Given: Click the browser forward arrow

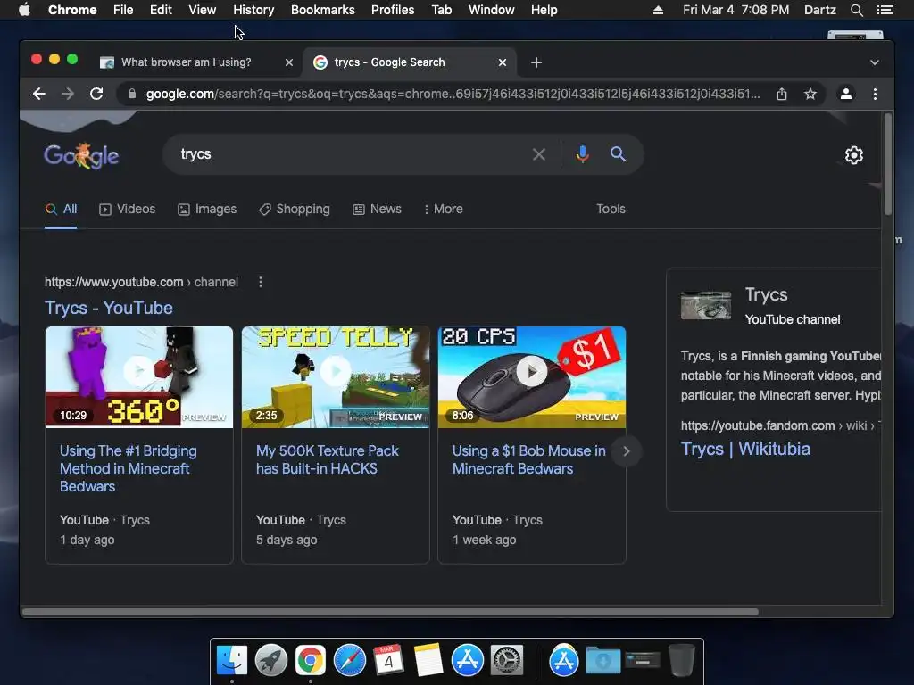Looking at the screenshot, I should tap(68, 94).
